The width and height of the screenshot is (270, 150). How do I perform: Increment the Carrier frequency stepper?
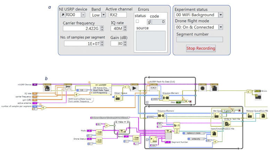click(102, 27)
